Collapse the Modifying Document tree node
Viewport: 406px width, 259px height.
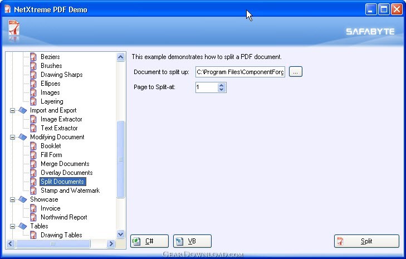pyautogui.click(x=12, y=137)
